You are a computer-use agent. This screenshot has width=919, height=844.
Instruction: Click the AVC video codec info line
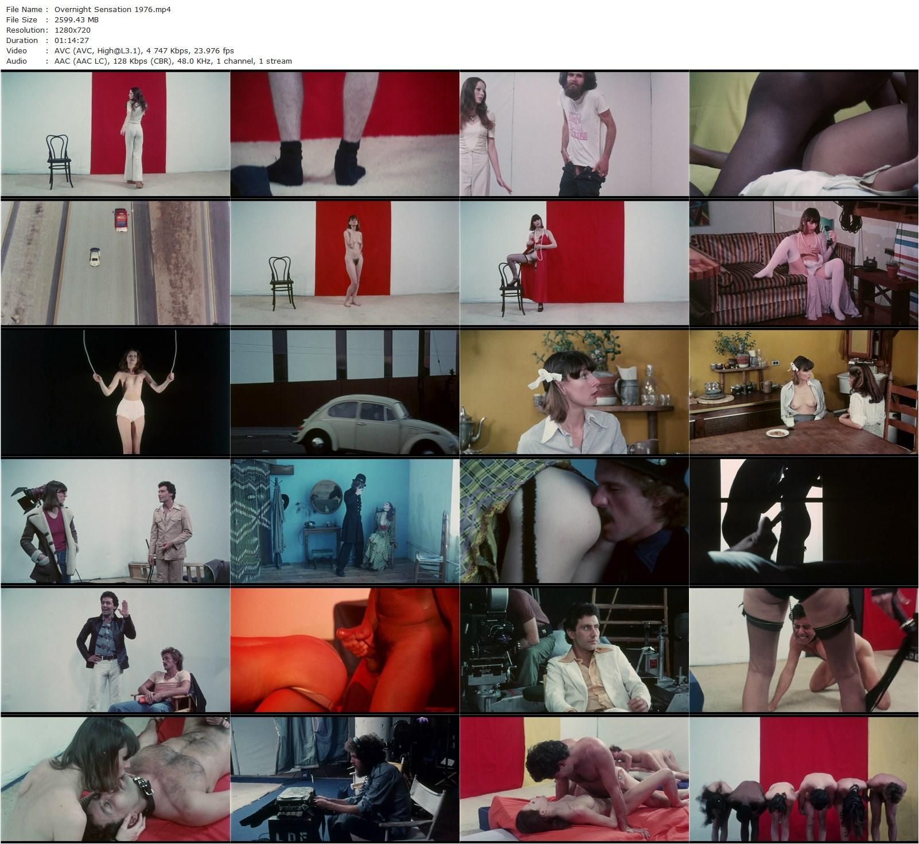[144, 50]
